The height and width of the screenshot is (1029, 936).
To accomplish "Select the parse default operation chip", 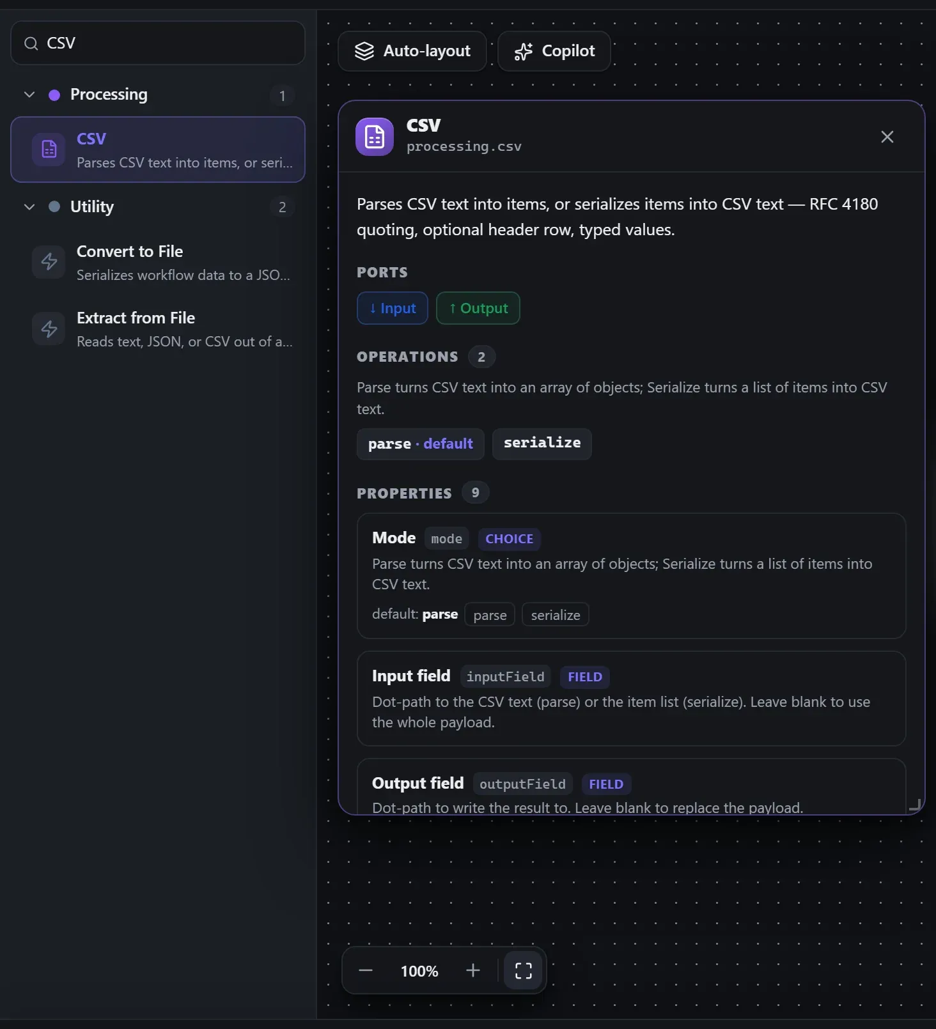I will [x=420, y=444].
